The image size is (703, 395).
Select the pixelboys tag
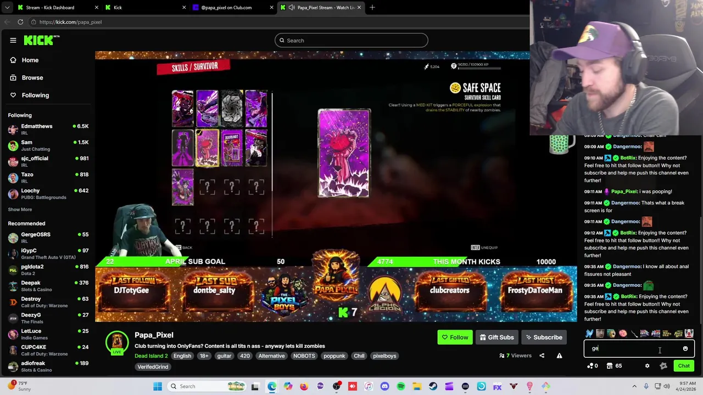click(x=384, y=356)
